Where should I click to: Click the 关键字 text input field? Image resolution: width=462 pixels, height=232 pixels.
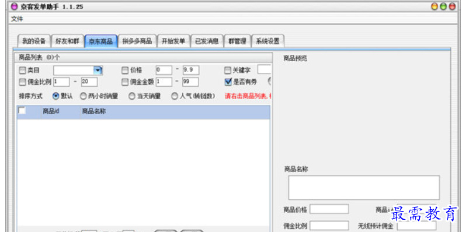point(265,70)
